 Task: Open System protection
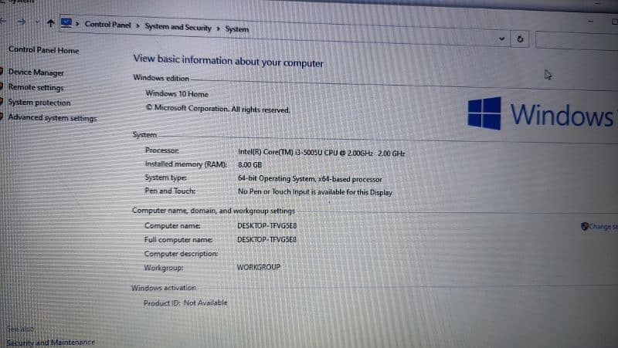[x=39, y=103]
